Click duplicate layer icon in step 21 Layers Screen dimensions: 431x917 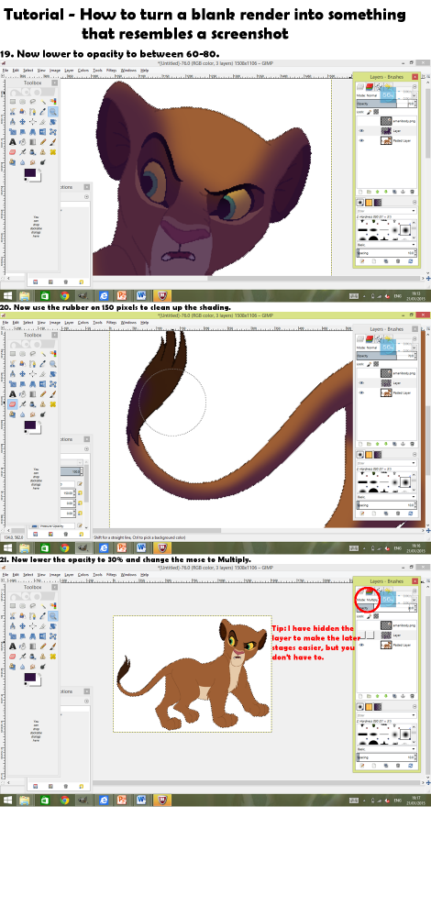(394, 695)
